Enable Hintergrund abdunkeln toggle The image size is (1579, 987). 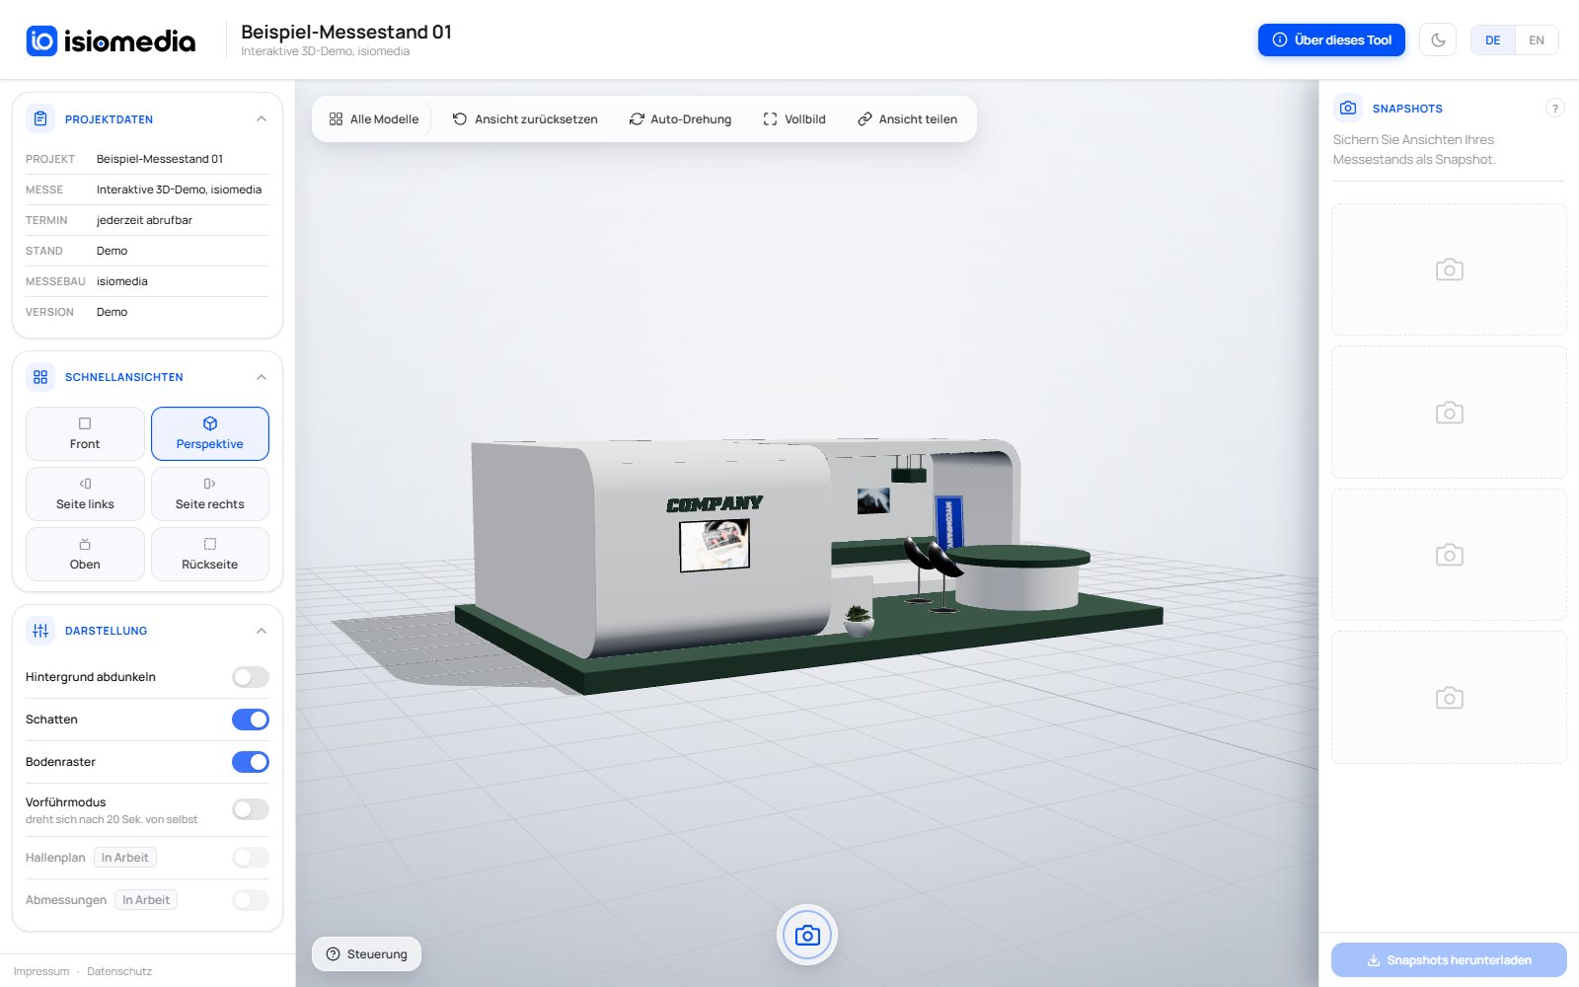(251, 677)
